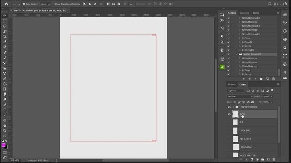Click the Share icon at top right
Viewport: 291px width, 163px height.
(285, 4)
